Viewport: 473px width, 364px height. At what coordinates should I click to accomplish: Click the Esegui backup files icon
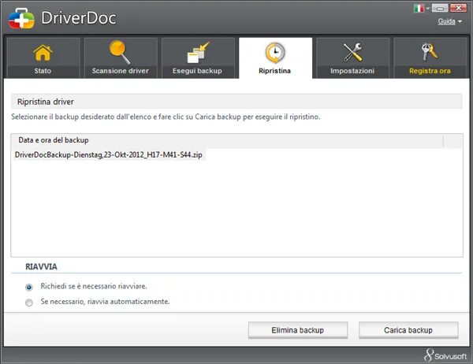coord(198,53)
